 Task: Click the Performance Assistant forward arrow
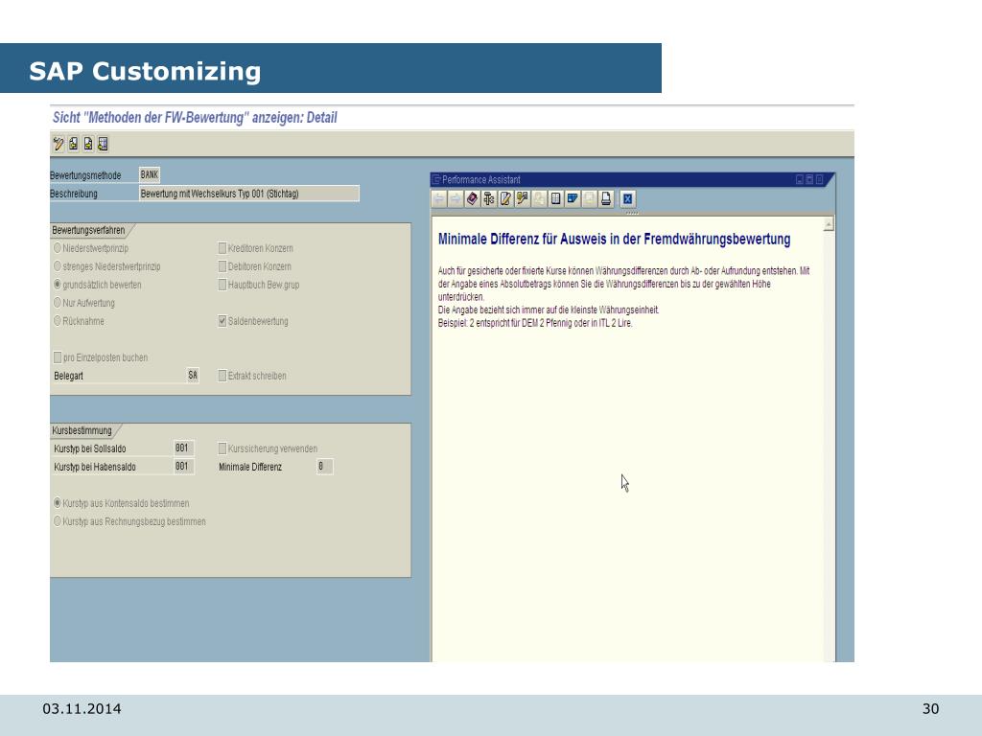click(x=456, y=199)
